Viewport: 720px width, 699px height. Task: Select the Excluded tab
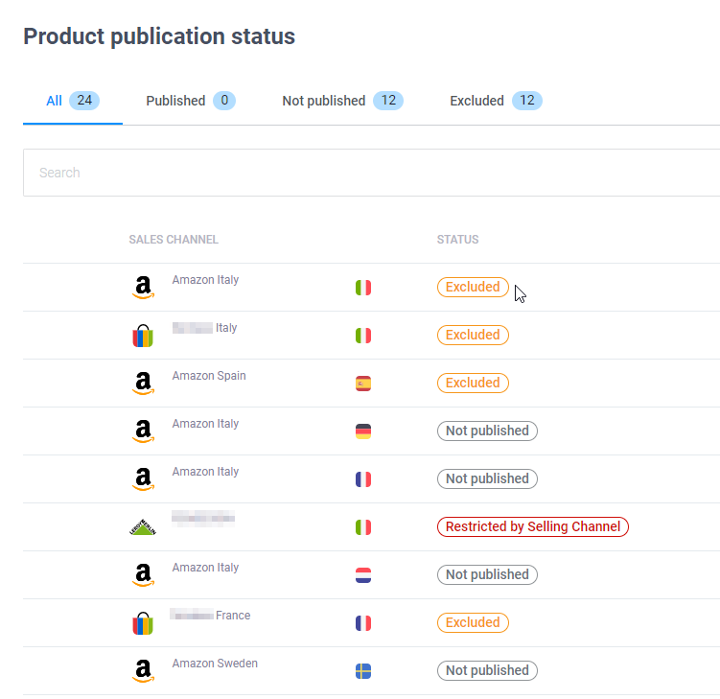click(x=495, y=101)
